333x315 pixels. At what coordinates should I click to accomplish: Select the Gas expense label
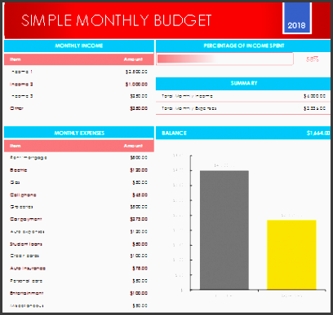[x=15, y=182]
